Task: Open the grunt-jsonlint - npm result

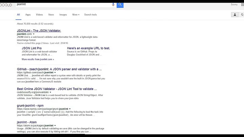Action: (30, 105)
